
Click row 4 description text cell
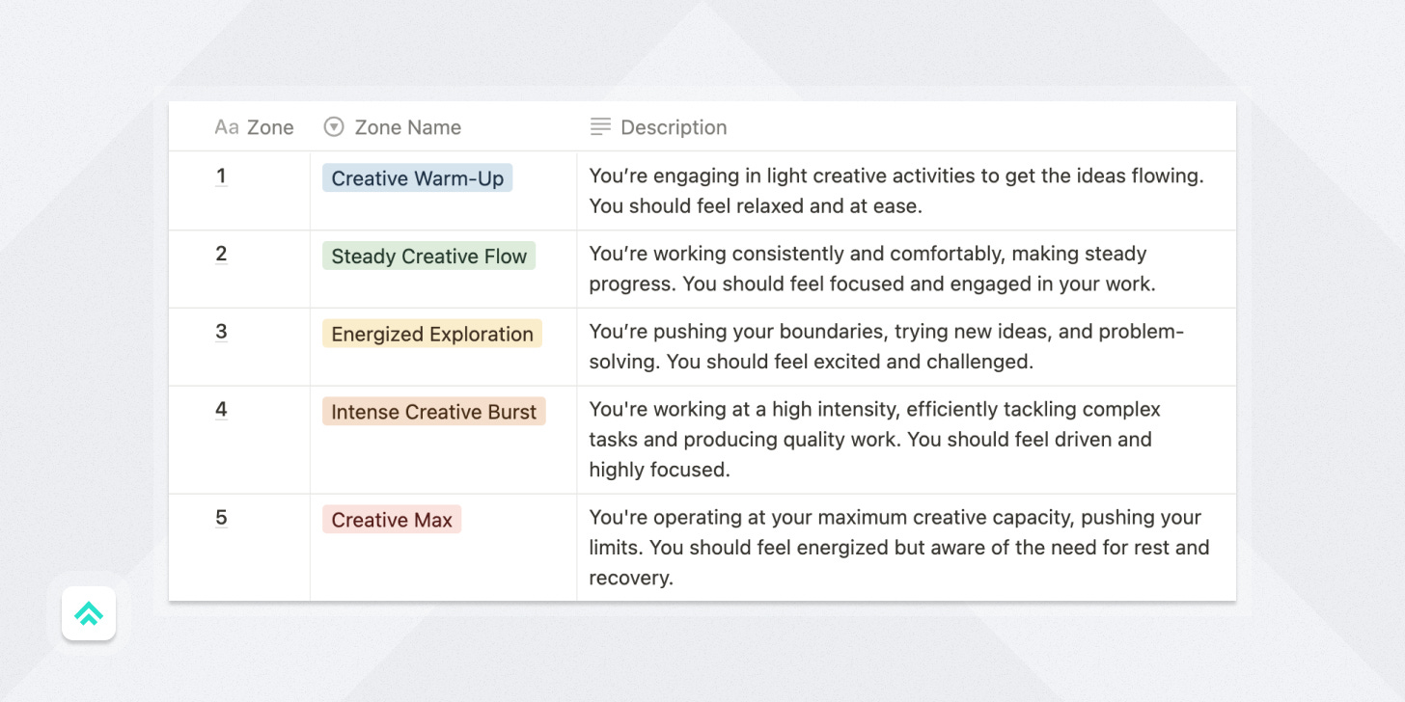[868, 439]
